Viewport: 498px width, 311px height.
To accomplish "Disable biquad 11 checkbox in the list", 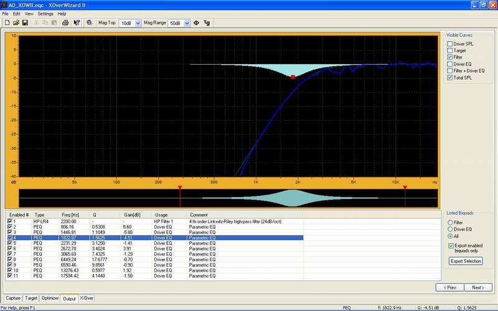I will [x=9, y=276].
